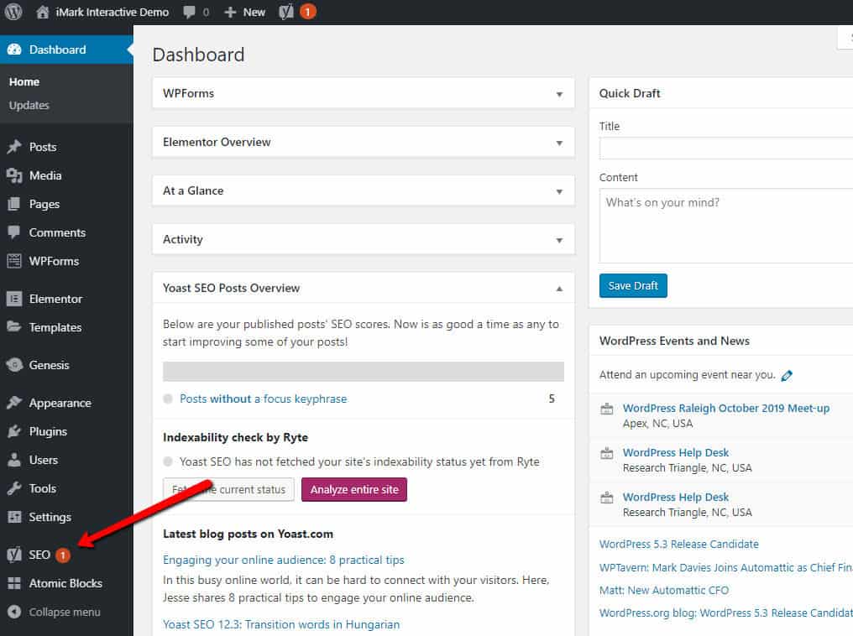Click the Users icon in sidebar
This screenshot has height=636, width=853.
point(14,460)
